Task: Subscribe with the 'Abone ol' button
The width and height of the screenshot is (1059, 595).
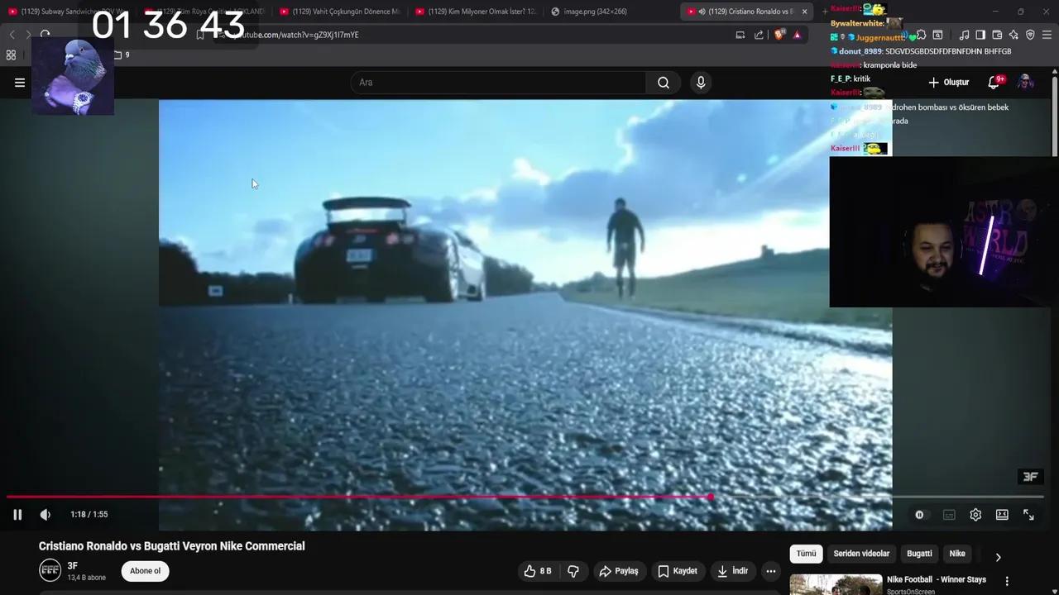Action: click(145, 571)
